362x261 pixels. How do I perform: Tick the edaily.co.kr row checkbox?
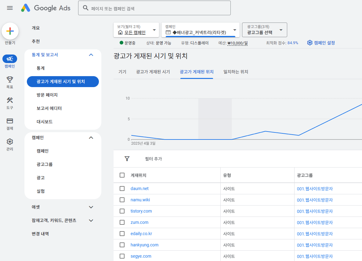[x=122, y=234]
